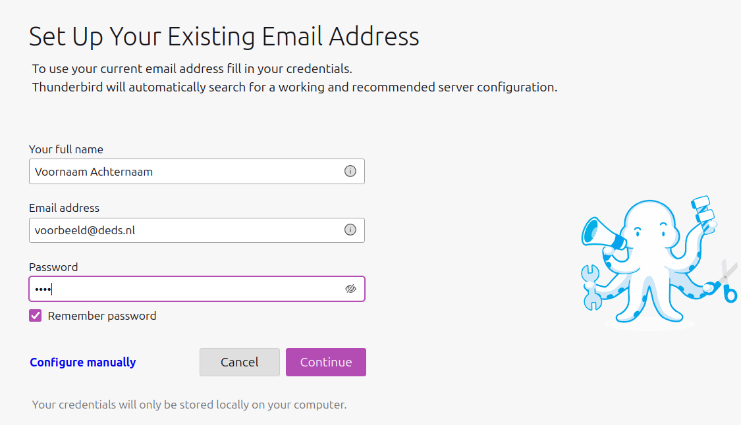
Task: Click the purple Continue button
Action: pos(326,362)
